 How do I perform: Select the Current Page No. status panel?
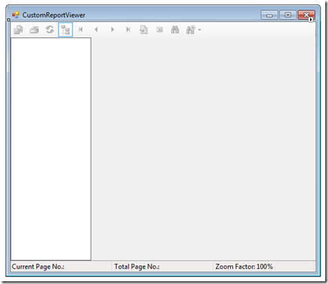61,267
